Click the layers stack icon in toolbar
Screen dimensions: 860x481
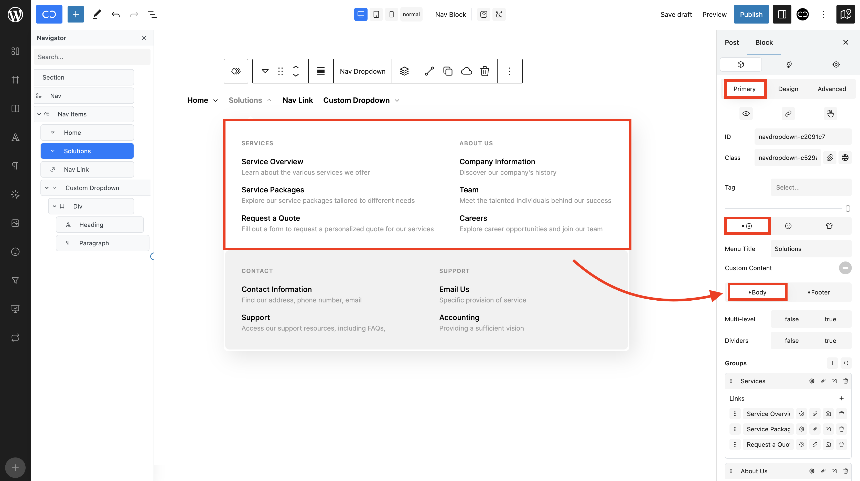[x=404, y=71]
